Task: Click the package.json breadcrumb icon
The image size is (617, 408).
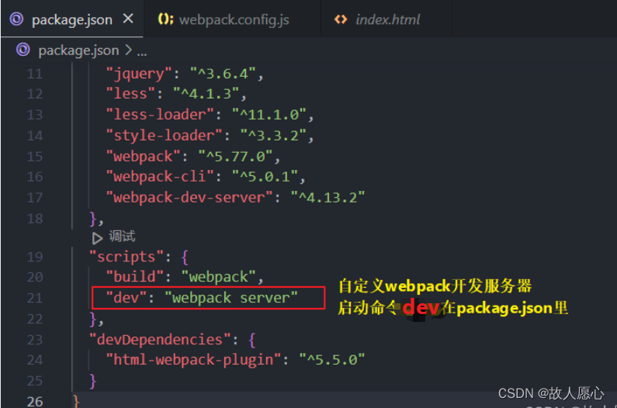Action: coord(23,50)
